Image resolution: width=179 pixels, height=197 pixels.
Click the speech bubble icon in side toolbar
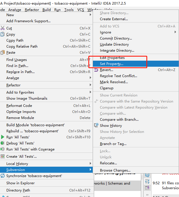click(x=147, y=175)
